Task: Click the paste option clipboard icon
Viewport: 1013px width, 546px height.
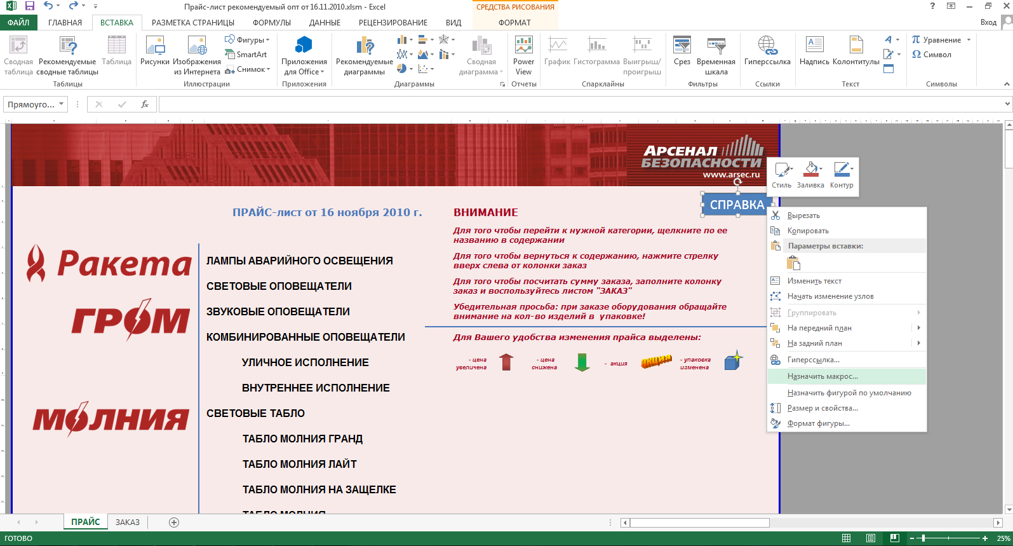Action: click(x=793, y=263)
